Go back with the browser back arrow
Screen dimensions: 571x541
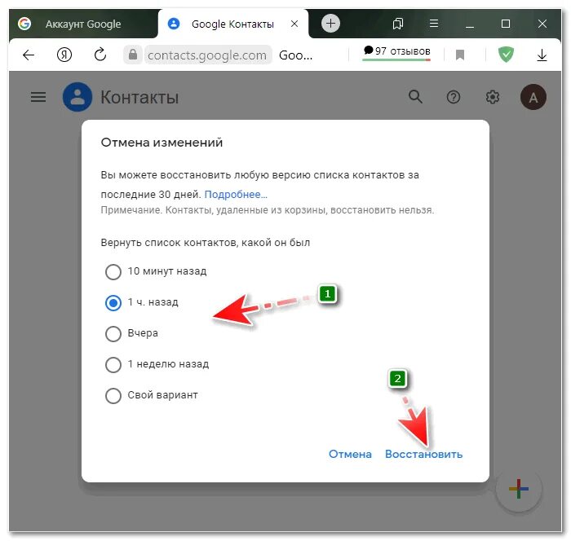pos(29,55)
